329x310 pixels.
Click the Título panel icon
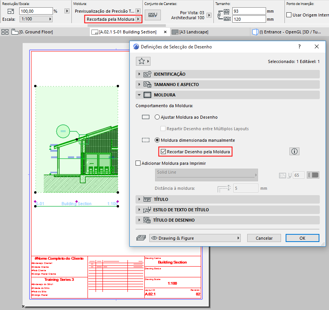coord(147,199)
